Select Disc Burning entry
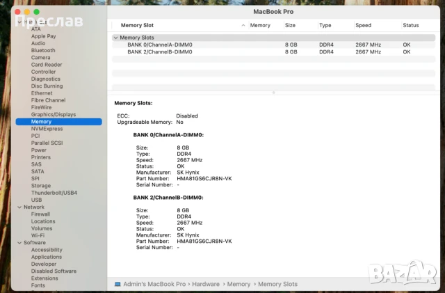This screenshot has height=293, width=445. tap(47, 86)
